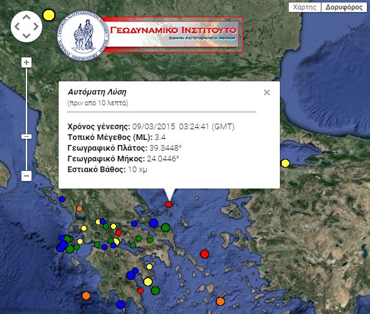Select the large green marker east of Evia
370x314 pixels.
165,228
